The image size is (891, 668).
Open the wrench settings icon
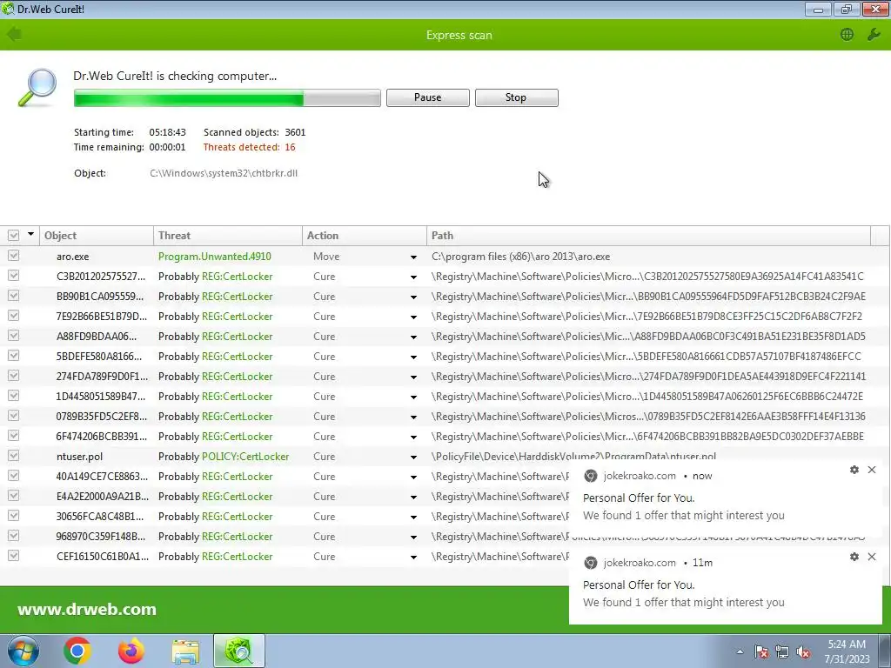(x=874, y=35)
